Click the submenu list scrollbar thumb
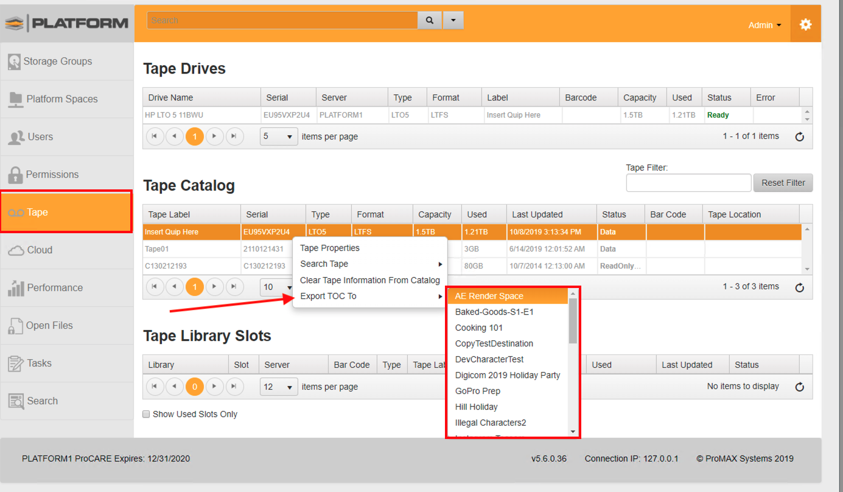Image resolution: width=843 pixels, height=492 pixels. tap(573, 321)
